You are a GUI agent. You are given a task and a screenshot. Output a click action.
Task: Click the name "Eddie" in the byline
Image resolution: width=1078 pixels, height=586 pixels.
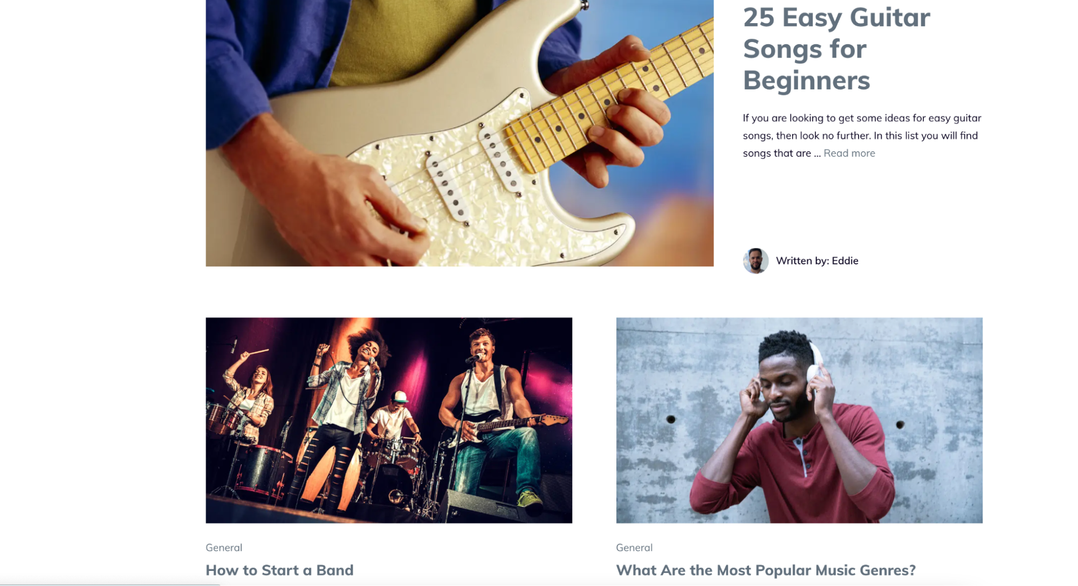[x=845, y=261]
